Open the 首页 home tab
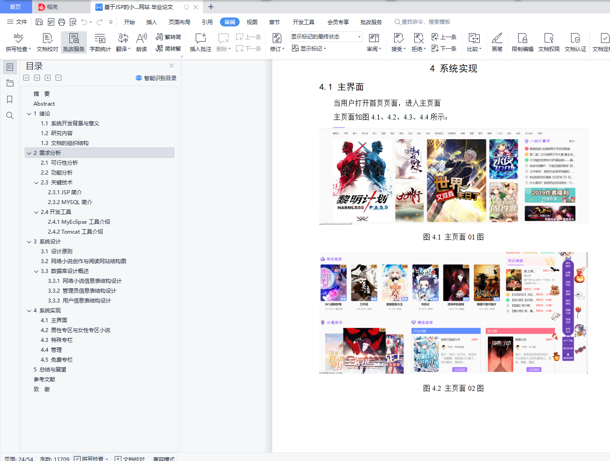 point(16,7)
